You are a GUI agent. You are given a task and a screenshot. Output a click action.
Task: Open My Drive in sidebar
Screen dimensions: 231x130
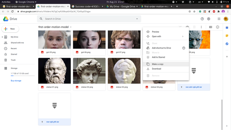tap(15, 37)
